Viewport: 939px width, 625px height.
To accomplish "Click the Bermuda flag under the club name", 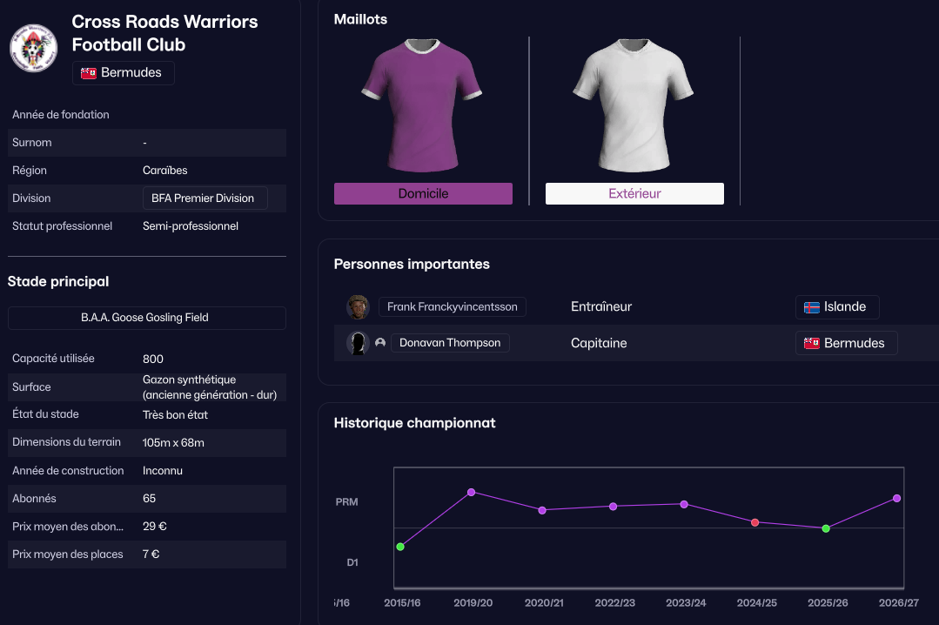I will click(x=88, y=73).
